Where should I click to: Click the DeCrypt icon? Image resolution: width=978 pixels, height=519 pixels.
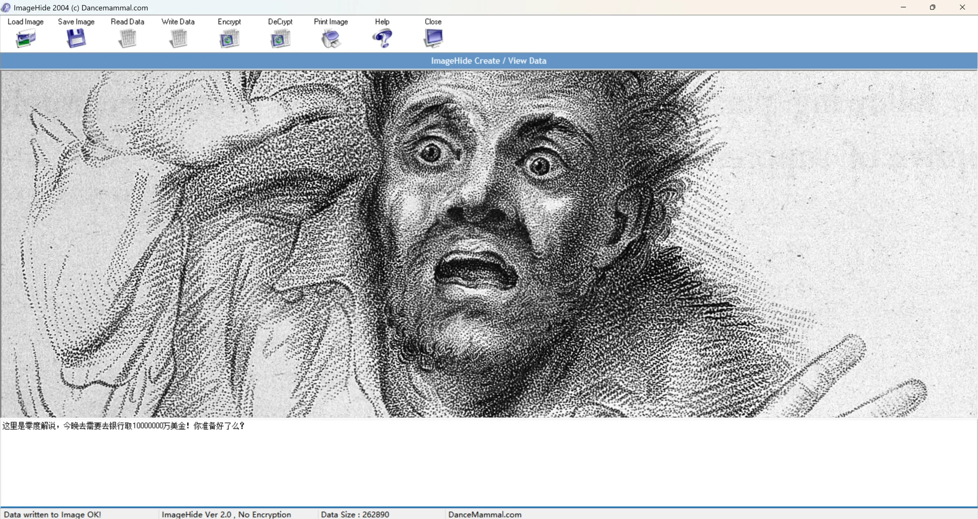coord(280,39)
